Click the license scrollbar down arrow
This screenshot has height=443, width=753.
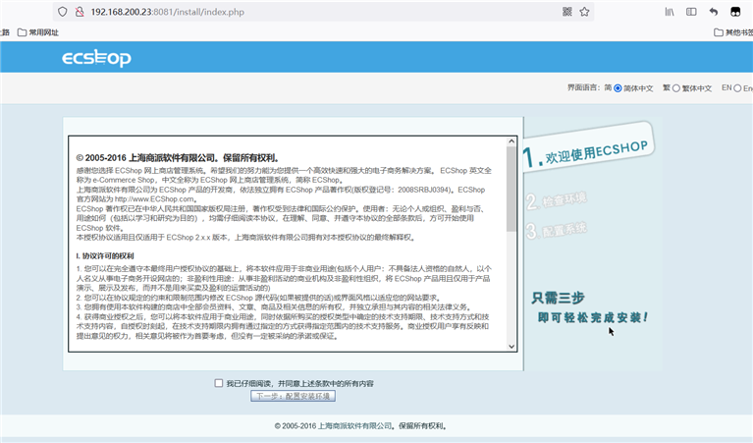click(511, 346)
